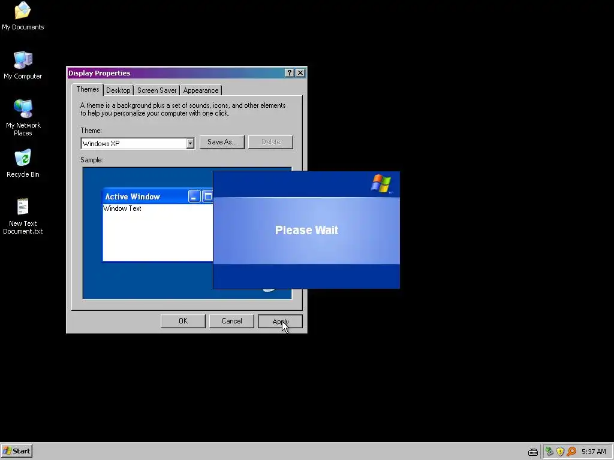614x460 pixels.
Task: Click the Display Properties title bar text
Action: [x=100, y=73]
